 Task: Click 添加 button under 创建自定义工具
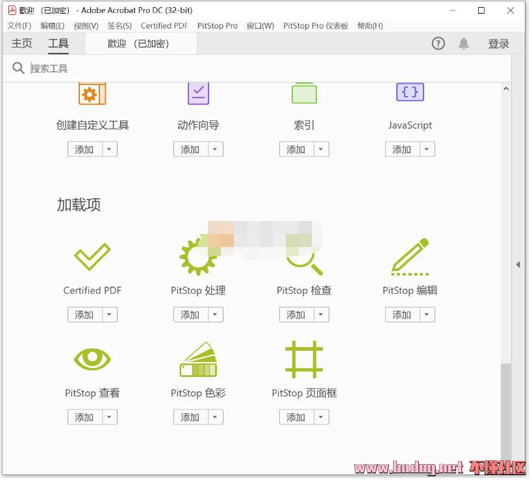85,149
